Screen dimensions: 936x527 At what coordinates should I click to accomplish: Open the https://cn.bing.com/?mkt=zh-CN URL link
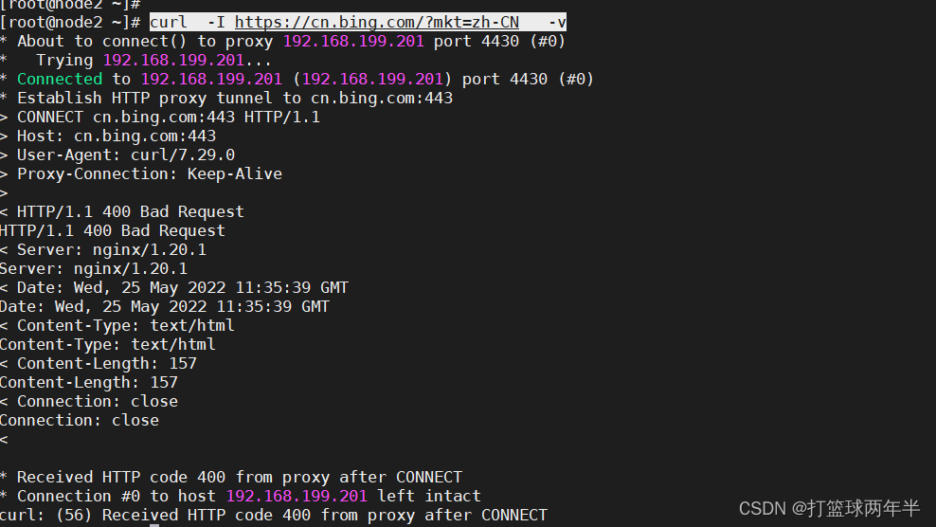click(377, 23)
